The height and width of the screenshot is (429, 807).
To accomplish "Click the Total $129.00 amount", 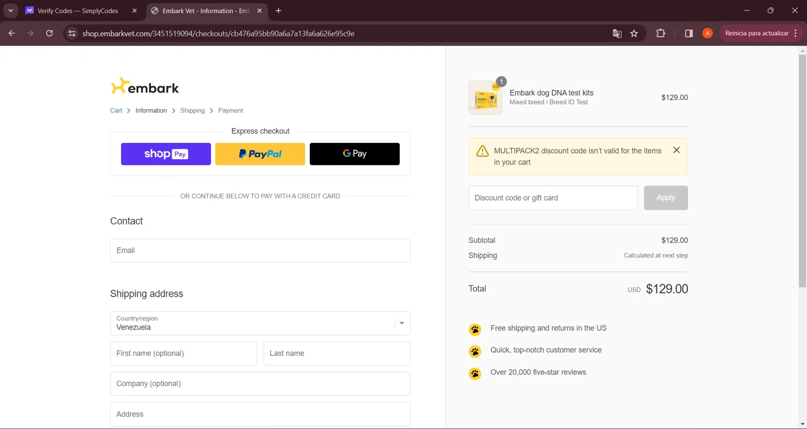I will click(667, 289).
